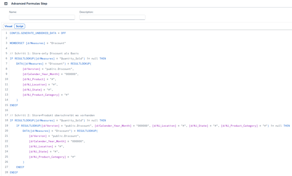Screen dimensions: 292x176
Task: Click indented ENDIF on line 27
Action: [20, 167]
